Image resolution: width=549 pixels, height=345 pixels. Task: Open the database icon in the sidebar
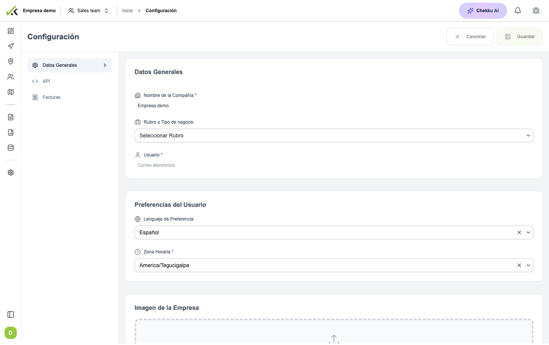[11, 148]
